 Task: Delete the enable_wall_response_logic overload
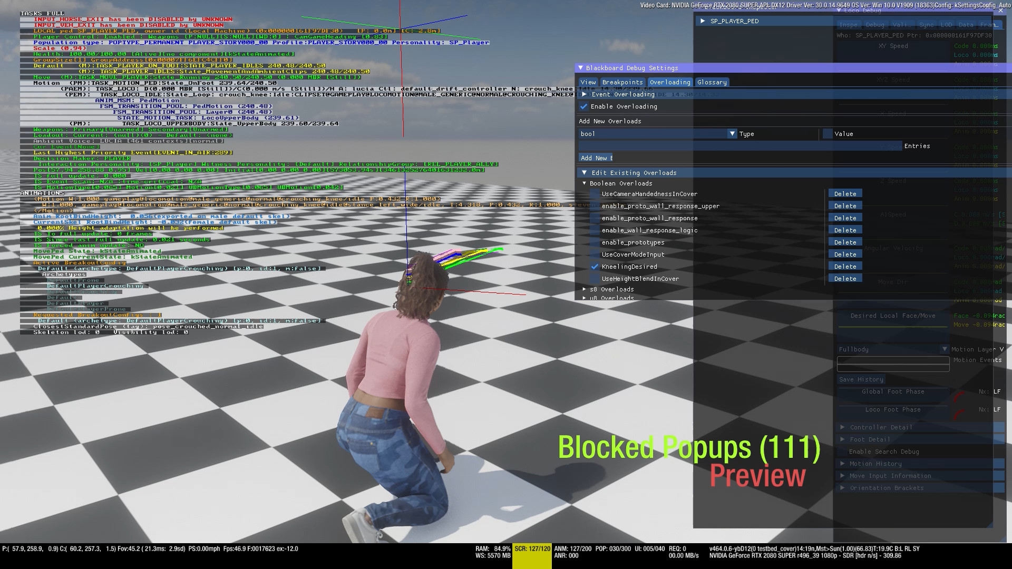(x=845, y=230)
